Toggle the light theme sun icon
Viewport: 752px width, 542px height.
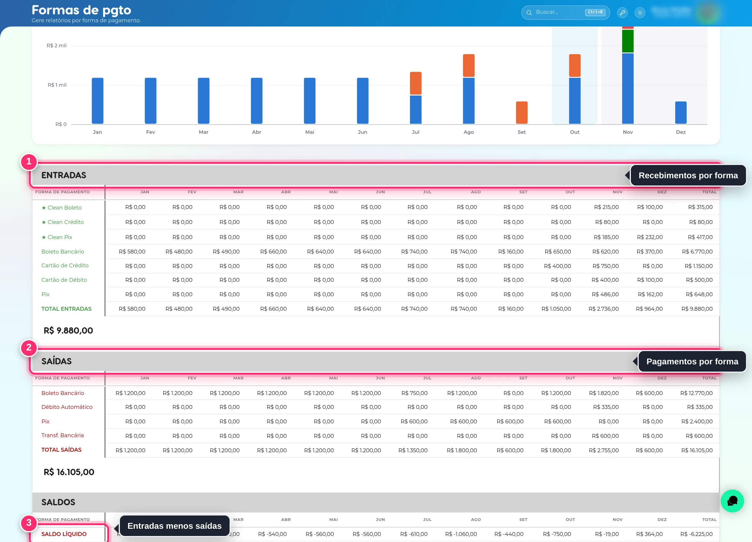click(x=640, y=13)
